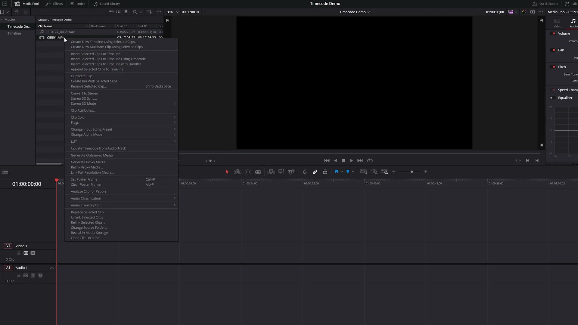This screenshot has width=578, height=325.
Task: Toggle the Position Lock icon
Action: point(325,172)
